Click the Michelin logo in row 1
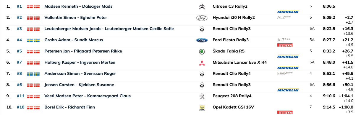Screen dimensions: 361x115 pos(288,11)
